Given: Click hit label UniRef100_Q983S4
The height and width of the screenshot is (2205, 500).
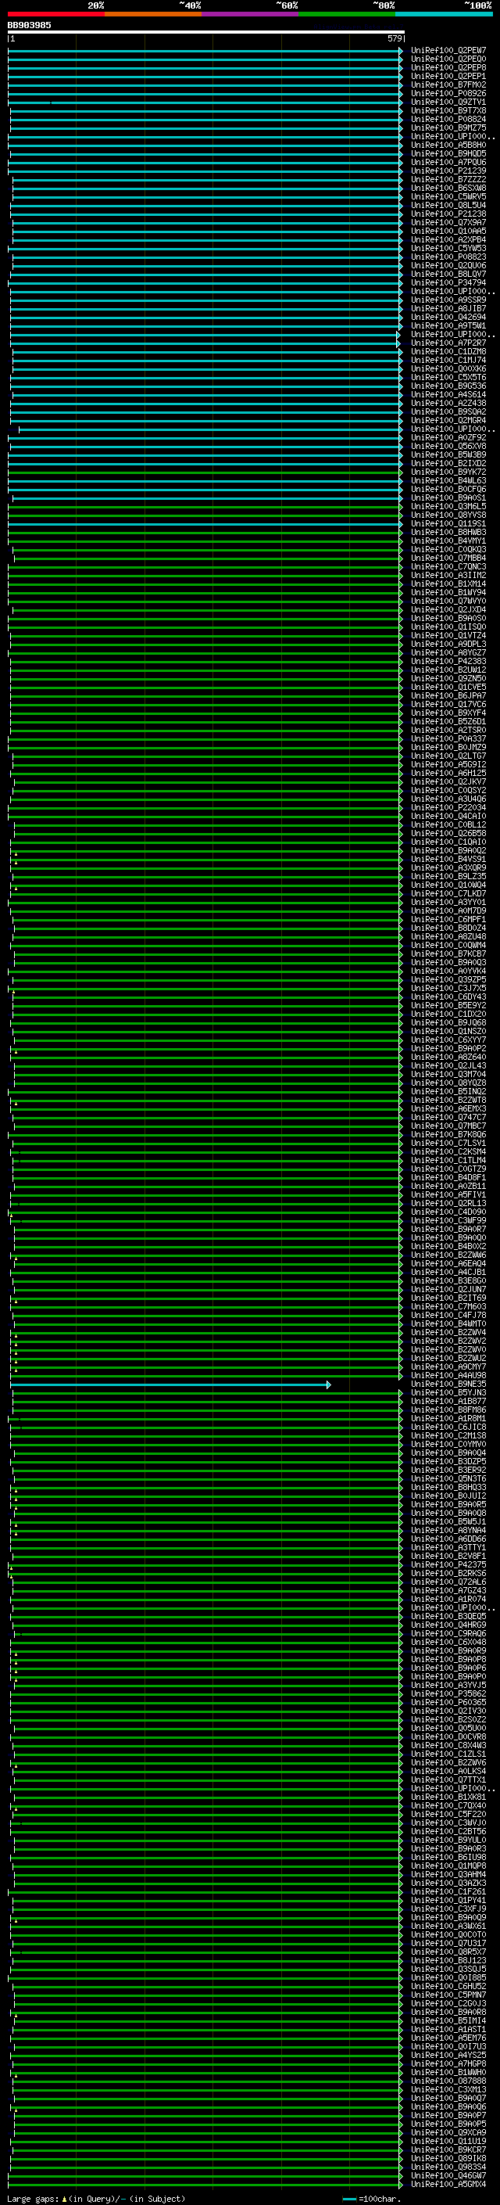Looking at the screenshot, I should [x=448, y=2167].
